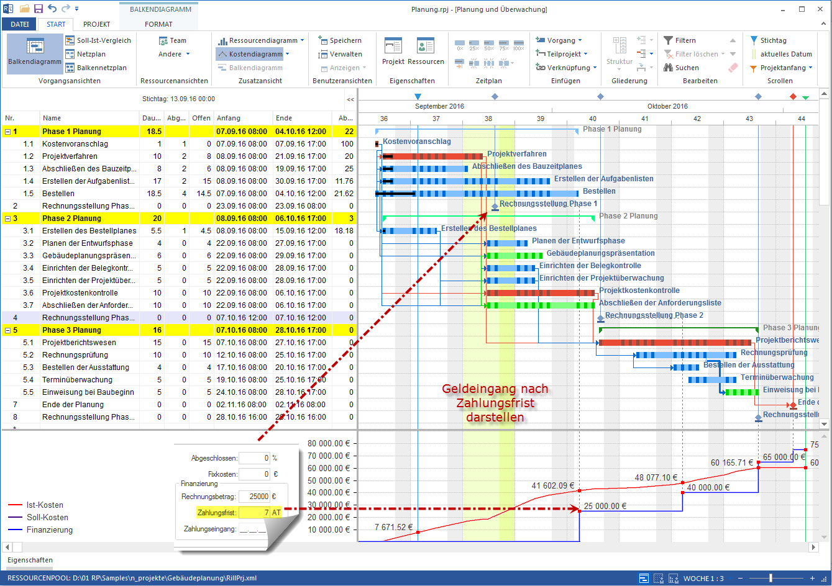Click the Filtern funnel icon

[669, 40]
